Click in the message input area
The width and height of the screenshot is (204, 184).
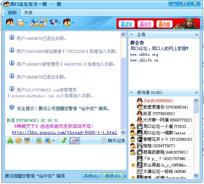[66, 157]
